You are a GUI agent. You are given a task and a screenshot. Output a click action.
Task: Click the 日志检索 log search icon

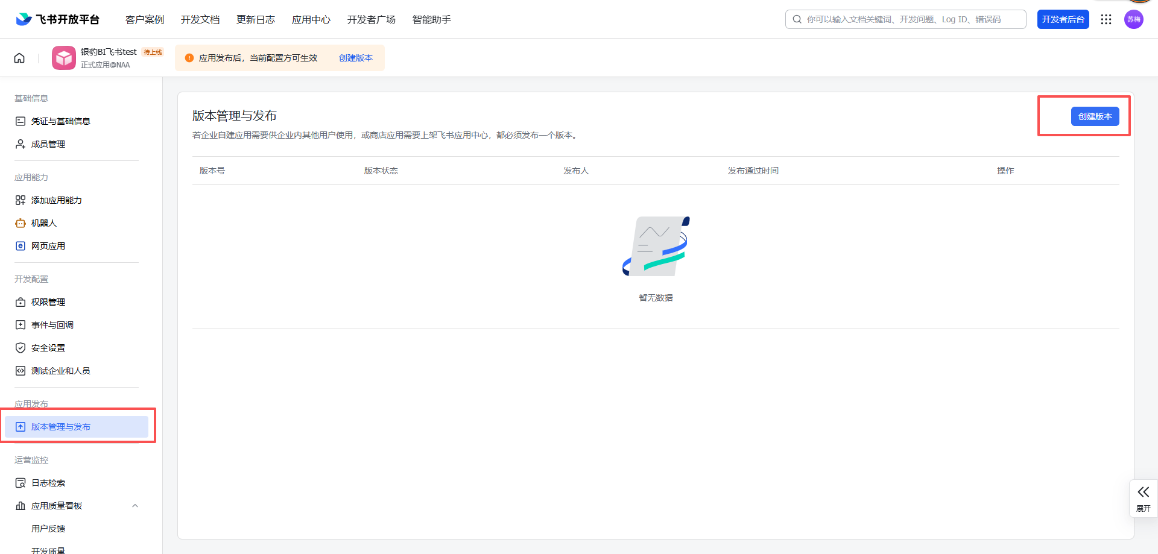pos(20,482)
